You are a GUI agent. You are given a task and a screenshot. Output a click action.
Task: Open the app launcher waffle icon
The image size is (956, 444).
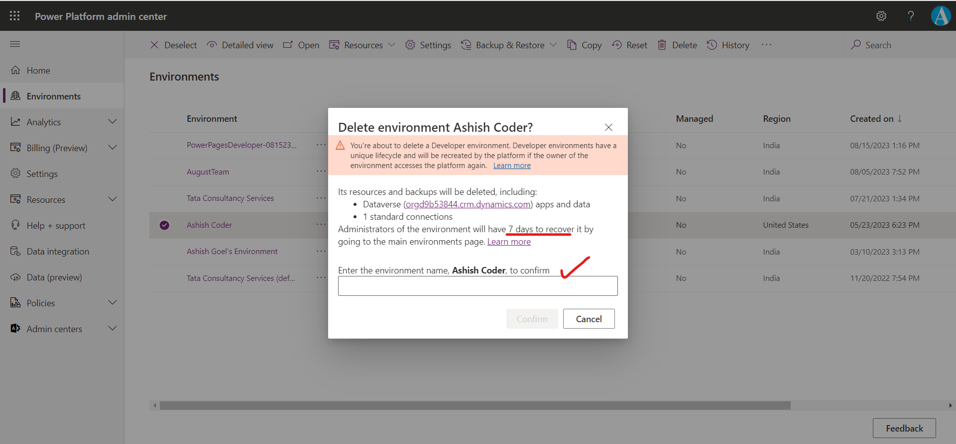coord(15,16)
